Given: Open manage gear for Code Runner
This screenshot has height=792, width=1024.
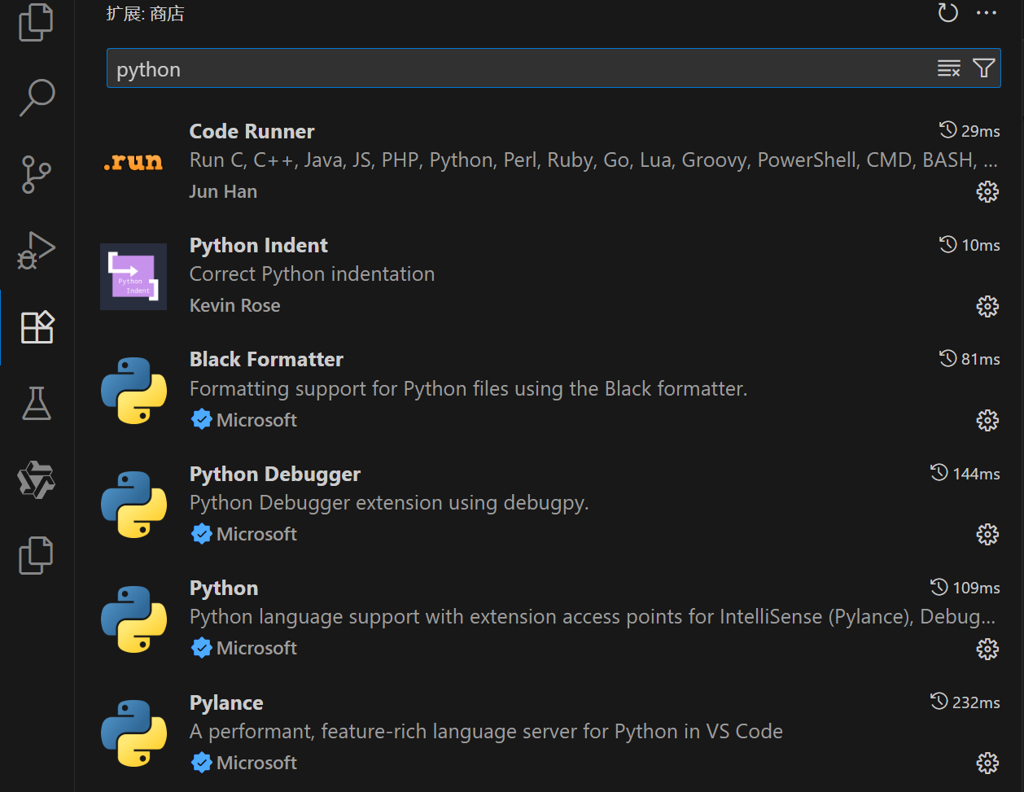Looking at the screenshot, I should (987, 192).
